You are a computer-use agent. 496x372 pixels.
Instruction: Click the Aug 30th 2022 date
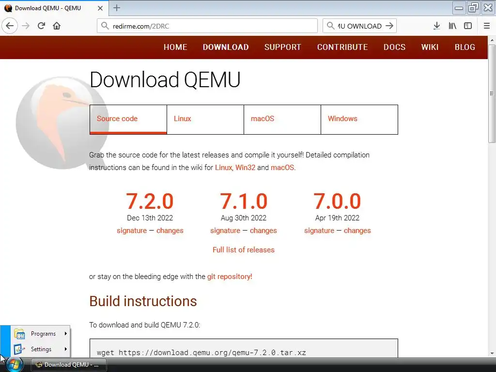pos(244,218)
